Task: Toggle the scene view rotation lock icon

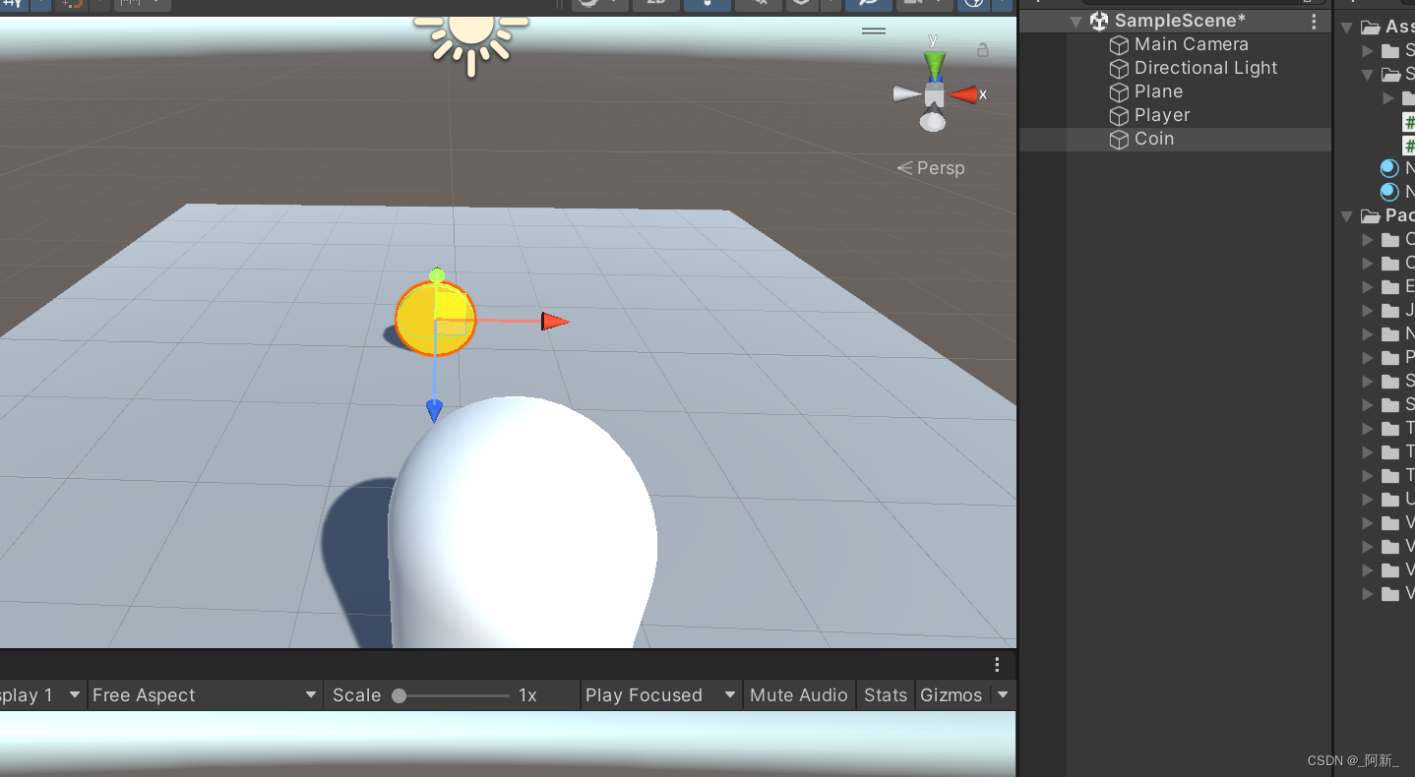Action: (982, 49)
